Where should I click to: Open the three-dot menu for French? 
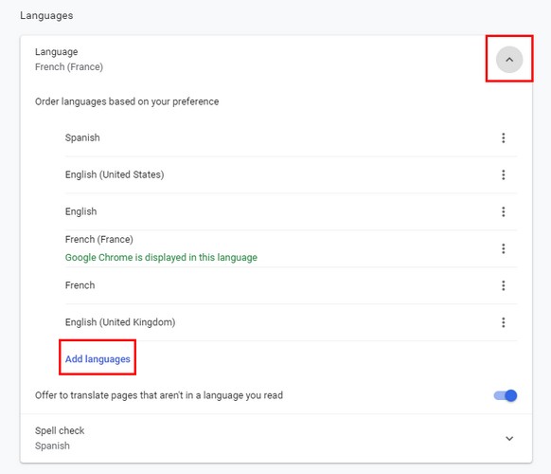coord(504,285)
